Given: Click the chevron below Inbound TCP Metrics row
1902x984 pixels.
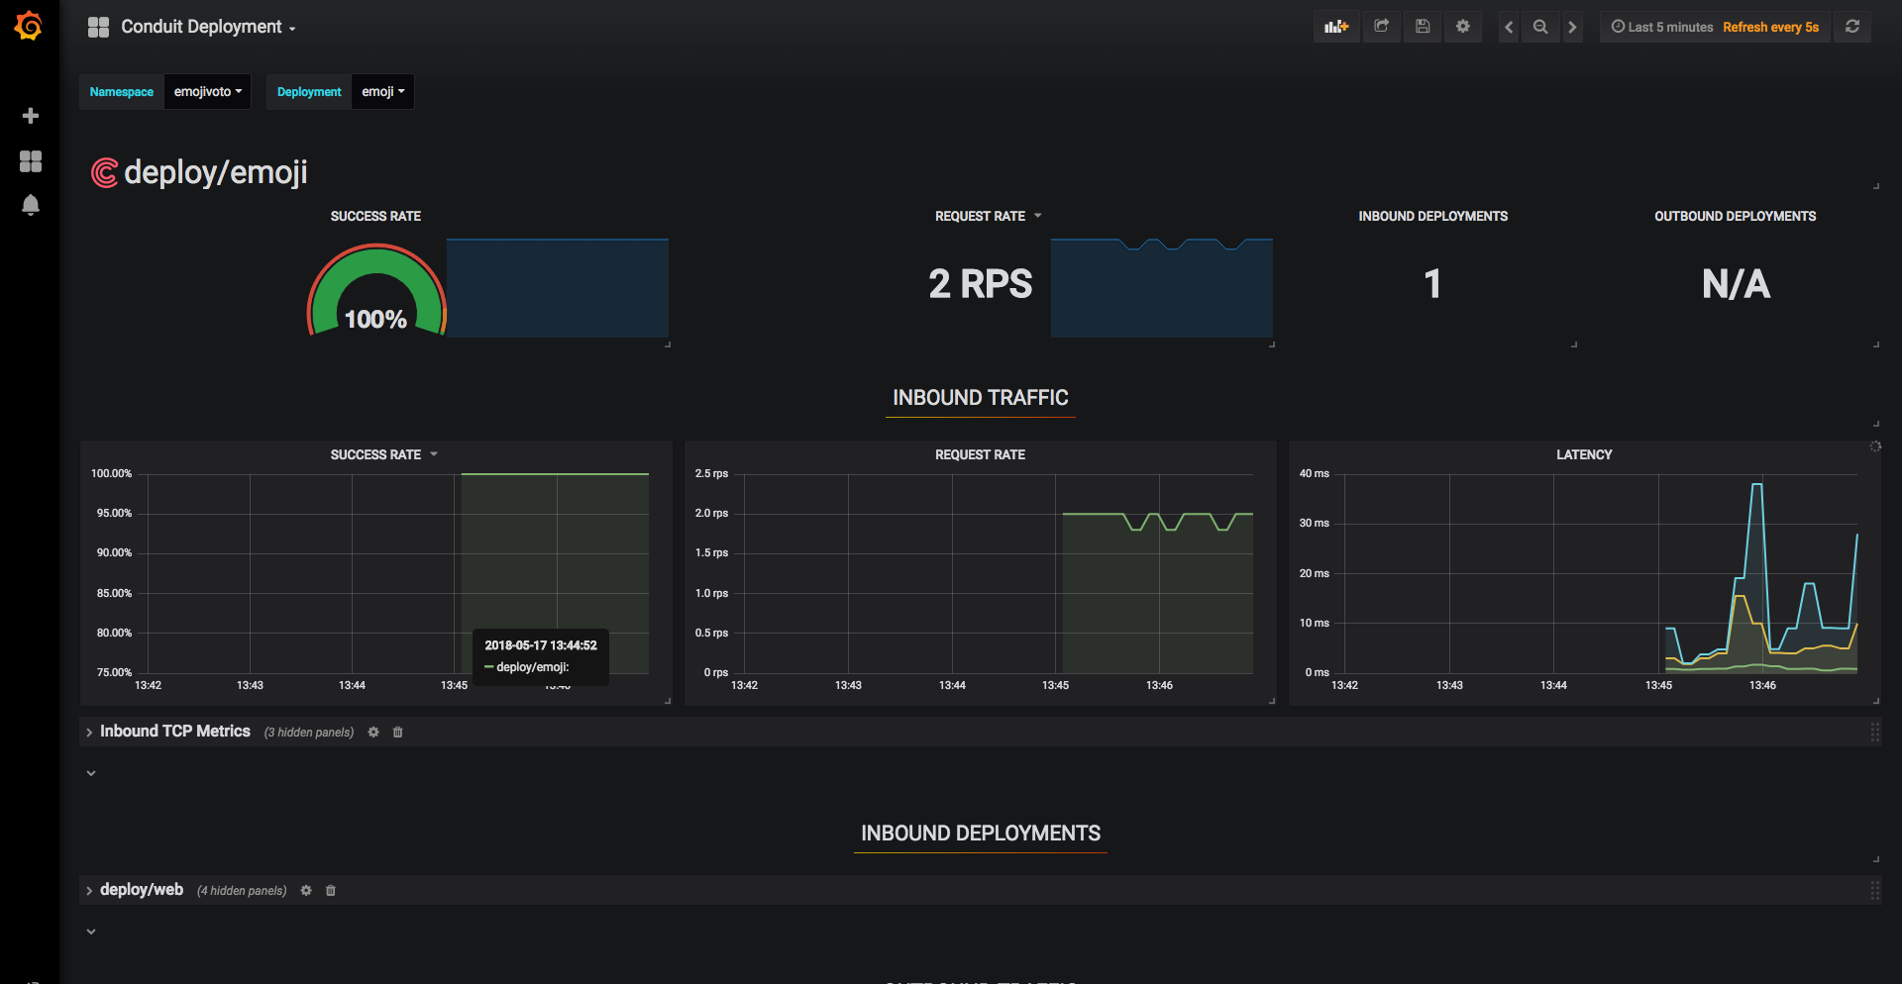Looking at the screenshot, I should pos(91,773).
